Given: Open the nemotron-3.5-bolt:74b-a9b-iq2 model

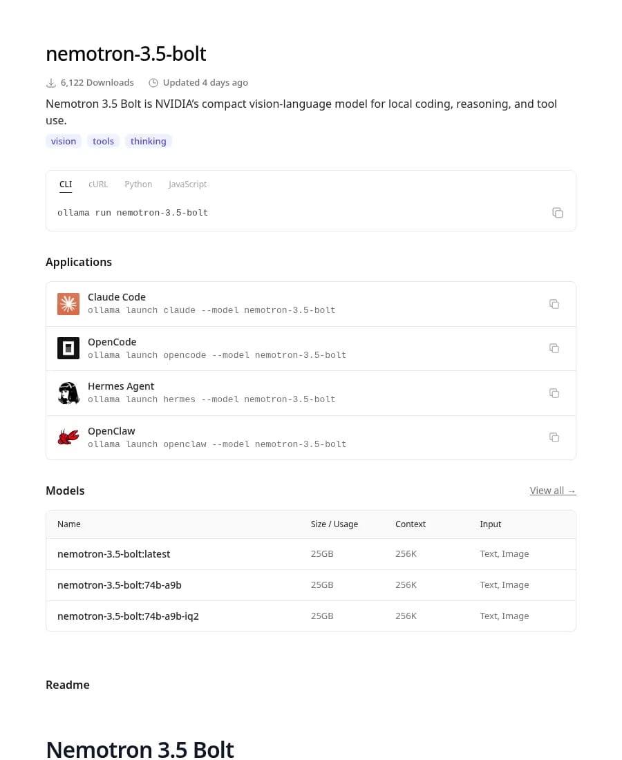Looking at the screenshot, I should (x=128, y=616).
